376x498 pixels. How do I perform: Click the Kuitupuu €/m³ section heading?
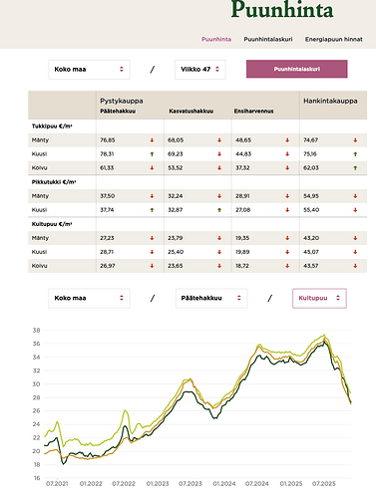click(x=52, y=224)
